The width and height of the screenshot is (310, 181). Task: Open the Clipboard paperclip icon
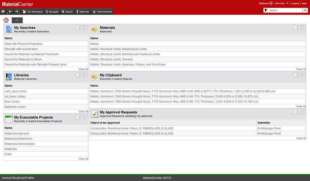(271, 3)
